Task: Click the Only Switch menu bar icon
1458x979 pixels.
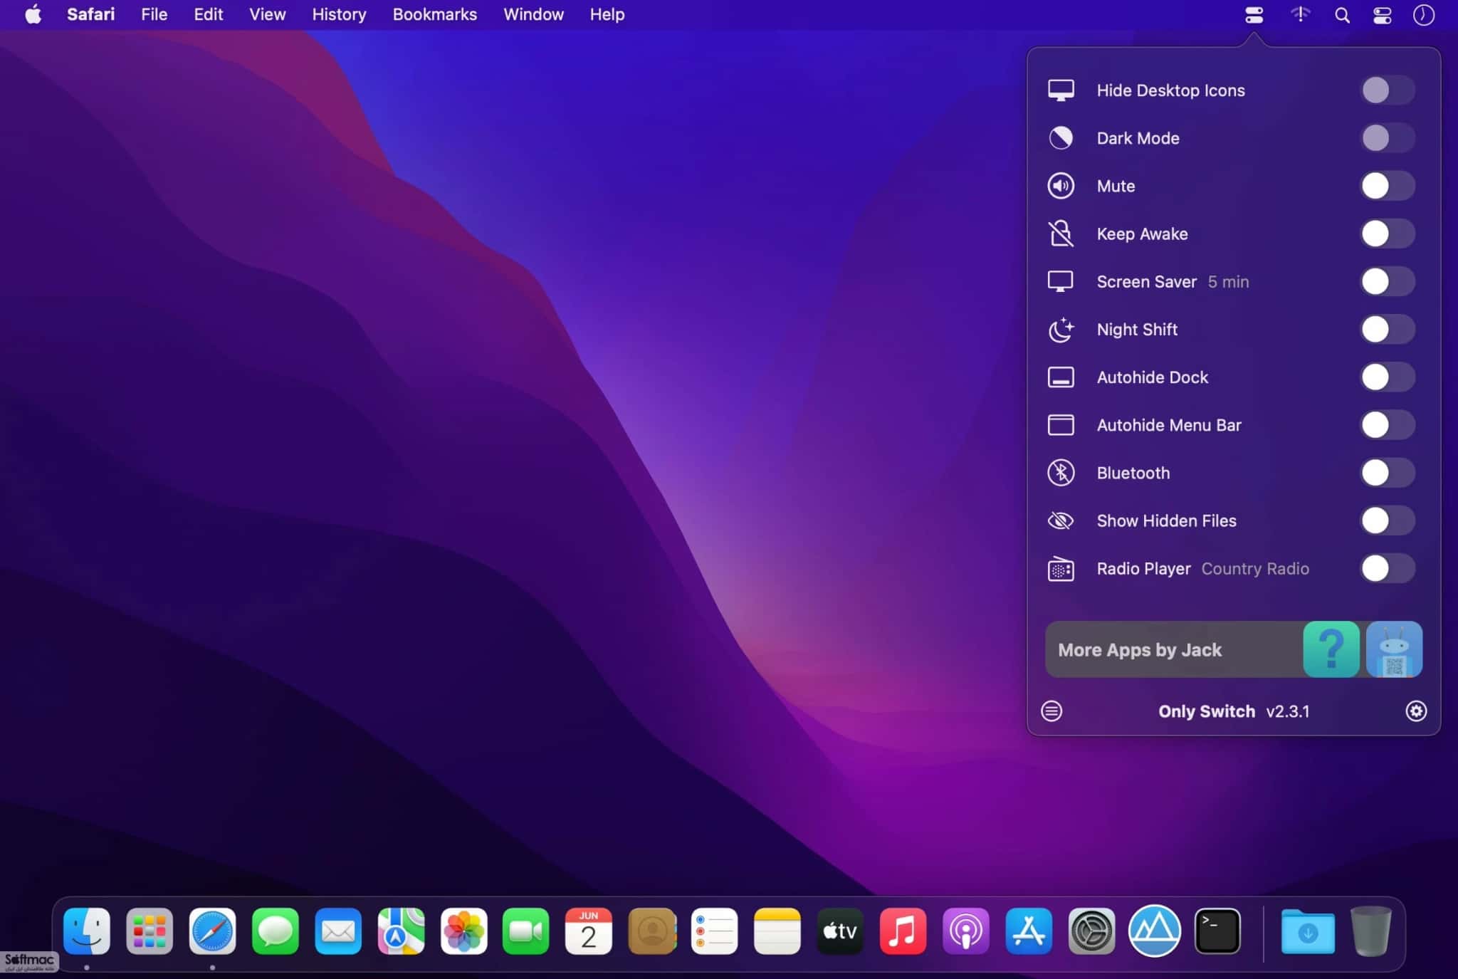Action: coord(1254,15)
